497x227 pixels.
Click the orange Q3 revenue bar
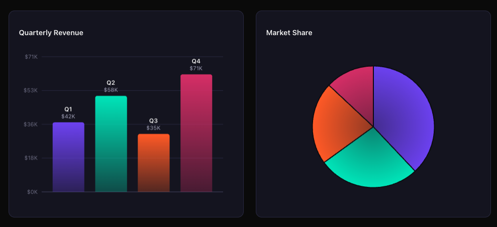(x=154, y=163)
